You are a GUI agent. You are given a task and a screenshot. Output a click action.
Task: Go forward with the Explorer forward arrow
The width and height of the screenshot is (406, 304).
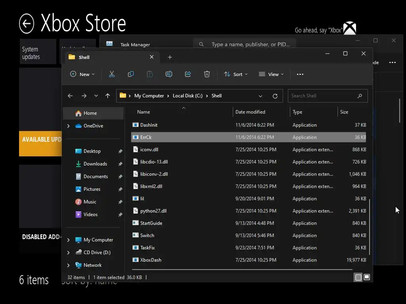click(x=84, y=96)
